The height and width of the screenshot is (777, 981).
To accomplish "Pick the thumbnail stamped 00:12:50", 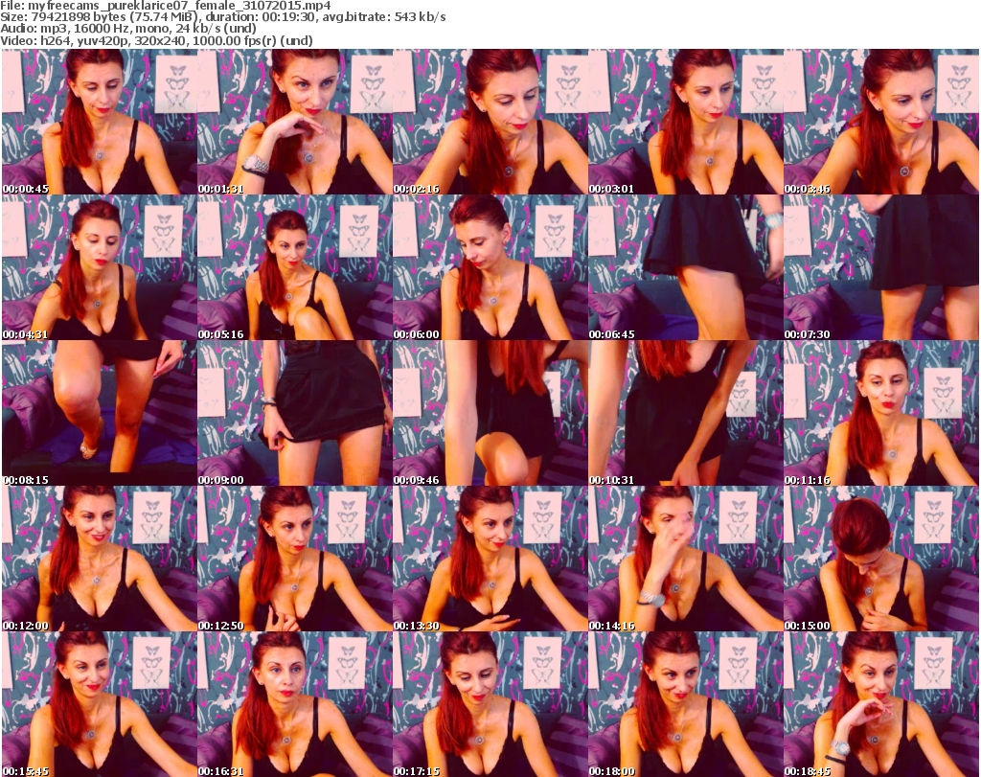I will click(295, 560).
